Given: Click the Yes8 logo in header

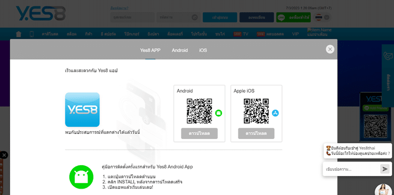Looking at the screenshot, I should pos(40,14).
